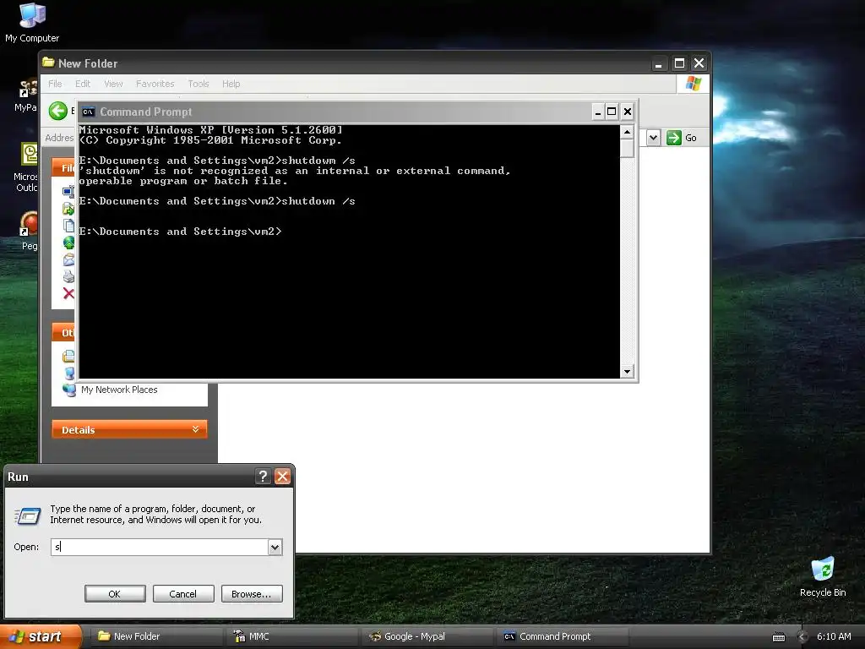Switch to Command Prompt taskbar button
The width and height of the screenshot is (865, 649).
coord(562,637)
